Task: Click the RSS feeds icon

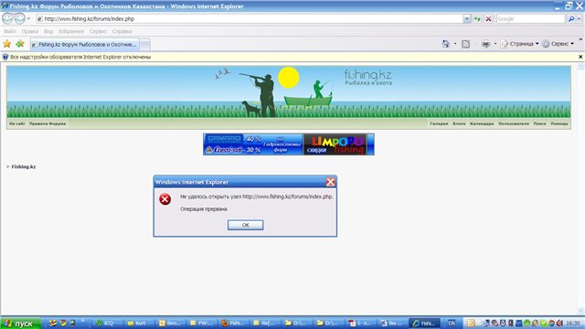Action: click(x=465, y=44)
